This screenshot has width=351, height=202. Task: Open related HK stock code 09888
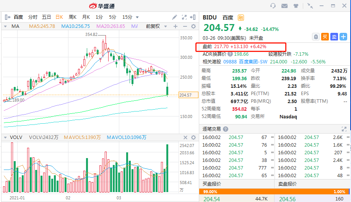(230, 62)
